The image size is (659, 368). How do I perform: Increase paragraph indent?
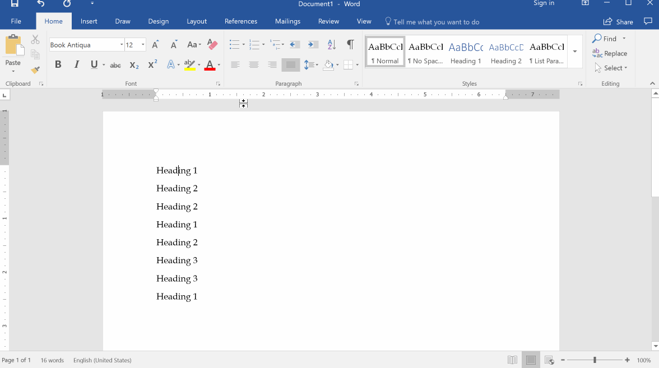(x=313, y=44)
